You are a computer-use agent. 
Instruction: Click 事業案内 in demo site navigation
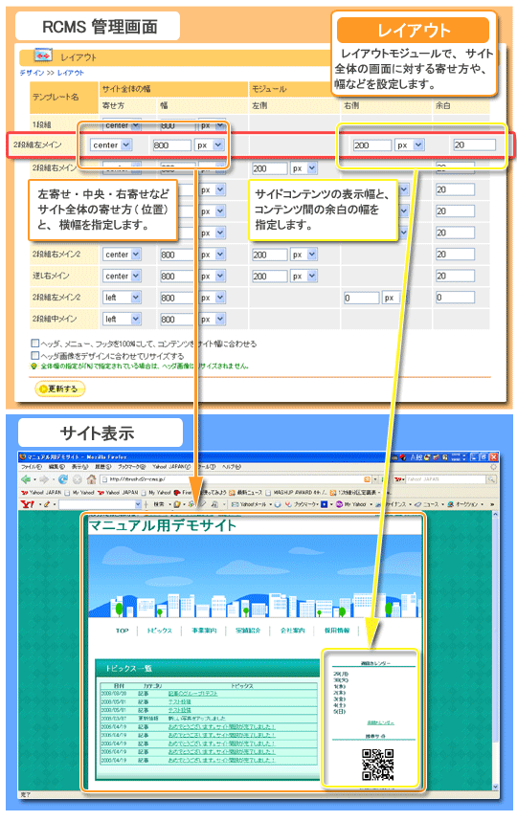coord(204,631)
